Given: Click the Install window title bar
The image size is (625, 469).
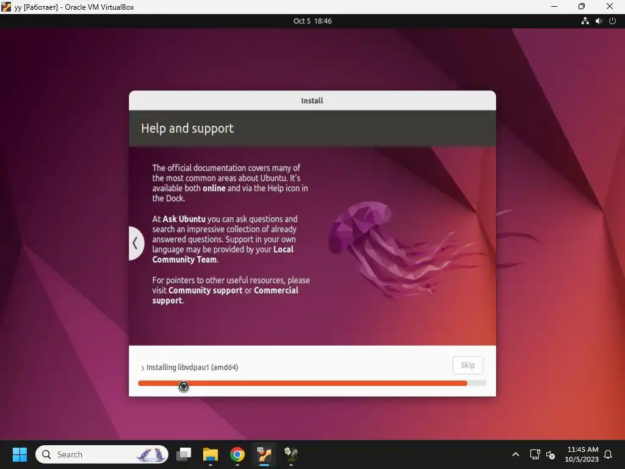Looking at the screenshot, I should tap(312, 101).
